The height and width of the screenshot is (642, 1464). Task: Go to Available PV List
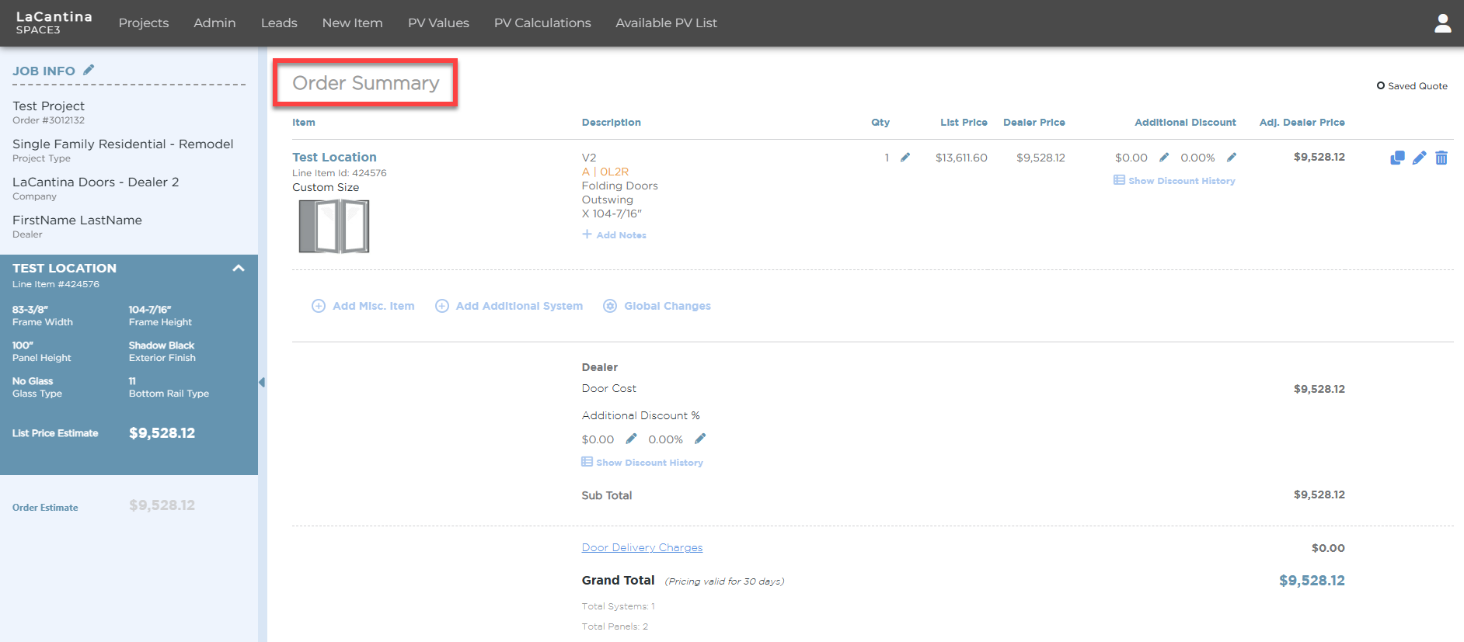(666, 23)
